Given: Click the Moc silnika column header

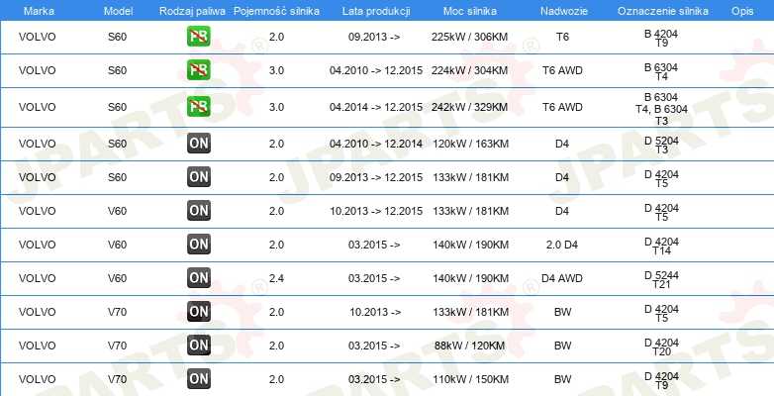Looking at the screenshot, I should 470,11.
